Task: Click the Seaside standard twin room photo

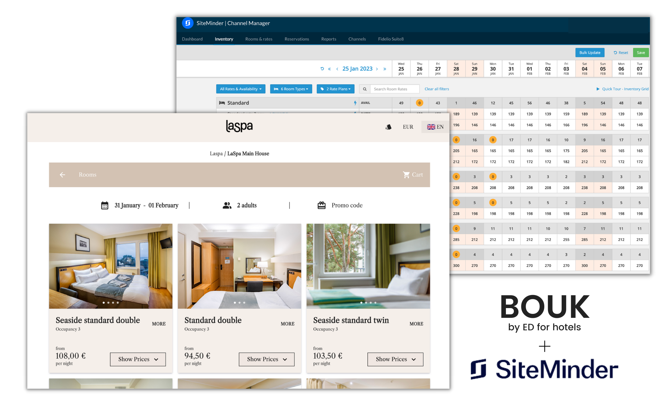Action: coord(368,266)
